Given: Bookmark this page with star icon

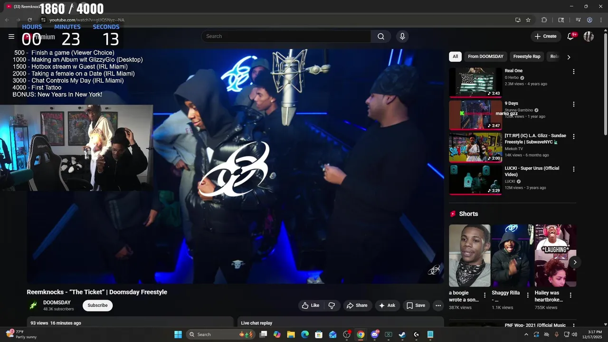Looking at the screenshot, I should tap(528, 20).
